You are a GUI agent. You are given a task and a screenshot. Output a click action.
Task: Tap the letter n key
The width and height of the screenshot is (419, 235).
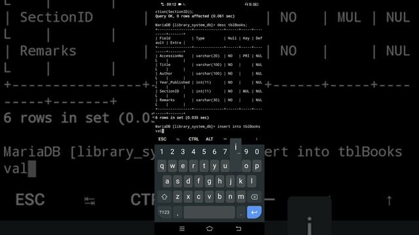coord(230,197)
